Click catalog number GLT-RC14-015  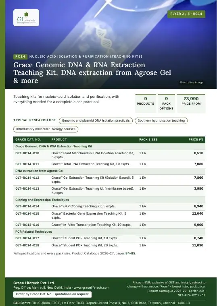tap(27, 214)
